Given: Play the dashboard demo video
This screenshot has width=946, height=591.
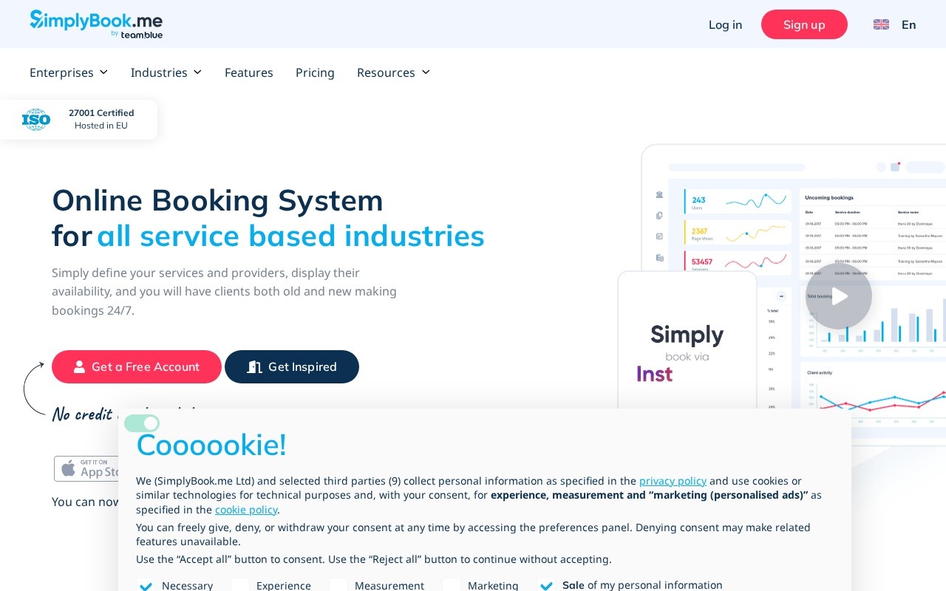Looking at the screenshot, I should click(839, 296).
